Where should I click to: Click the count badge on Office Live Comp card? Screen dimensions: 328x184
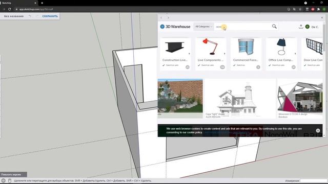pos(294,67)
